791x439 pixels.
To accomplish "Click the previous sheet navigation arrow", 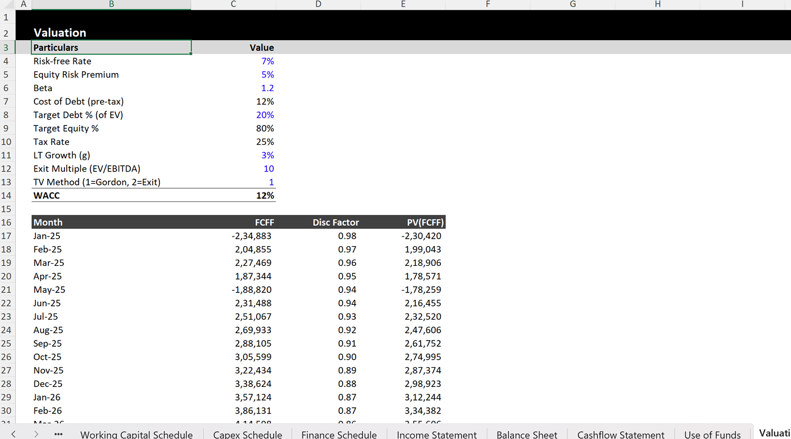I will click(12, 434).
